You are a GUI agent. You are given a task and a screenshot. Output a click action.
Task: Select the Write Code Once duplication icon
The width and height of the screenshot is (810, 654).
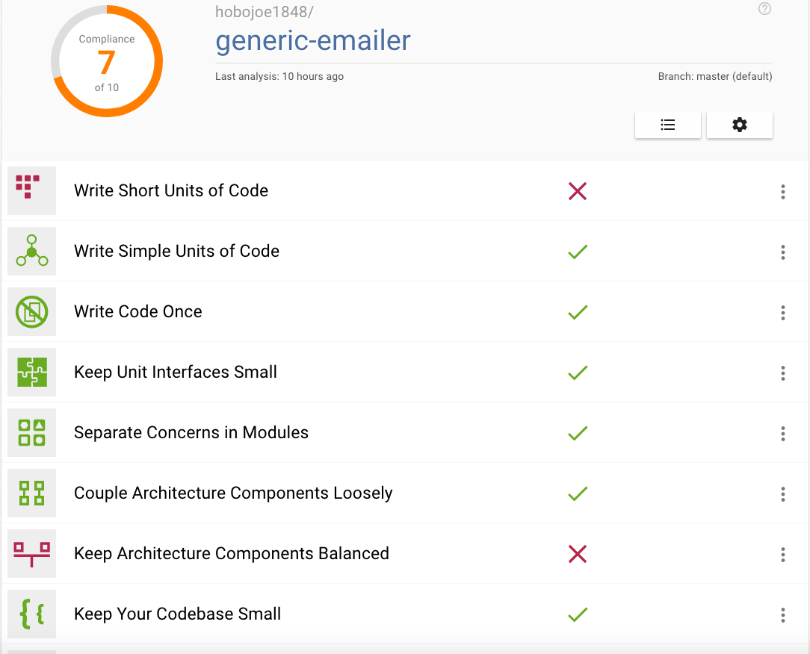[x=31, y=312]
